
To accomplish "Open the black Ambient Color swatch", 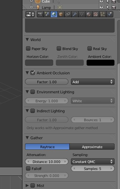I will pos(100,63).
